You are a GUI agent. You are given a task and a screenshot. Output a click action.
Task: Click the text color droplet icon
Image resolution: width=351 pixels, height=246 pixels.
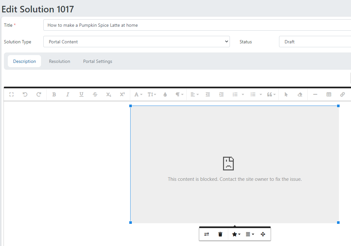(165, 94)
